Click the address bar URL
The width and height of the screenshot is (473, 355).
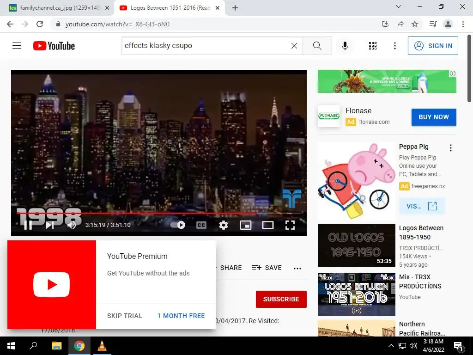click(117, 24)
